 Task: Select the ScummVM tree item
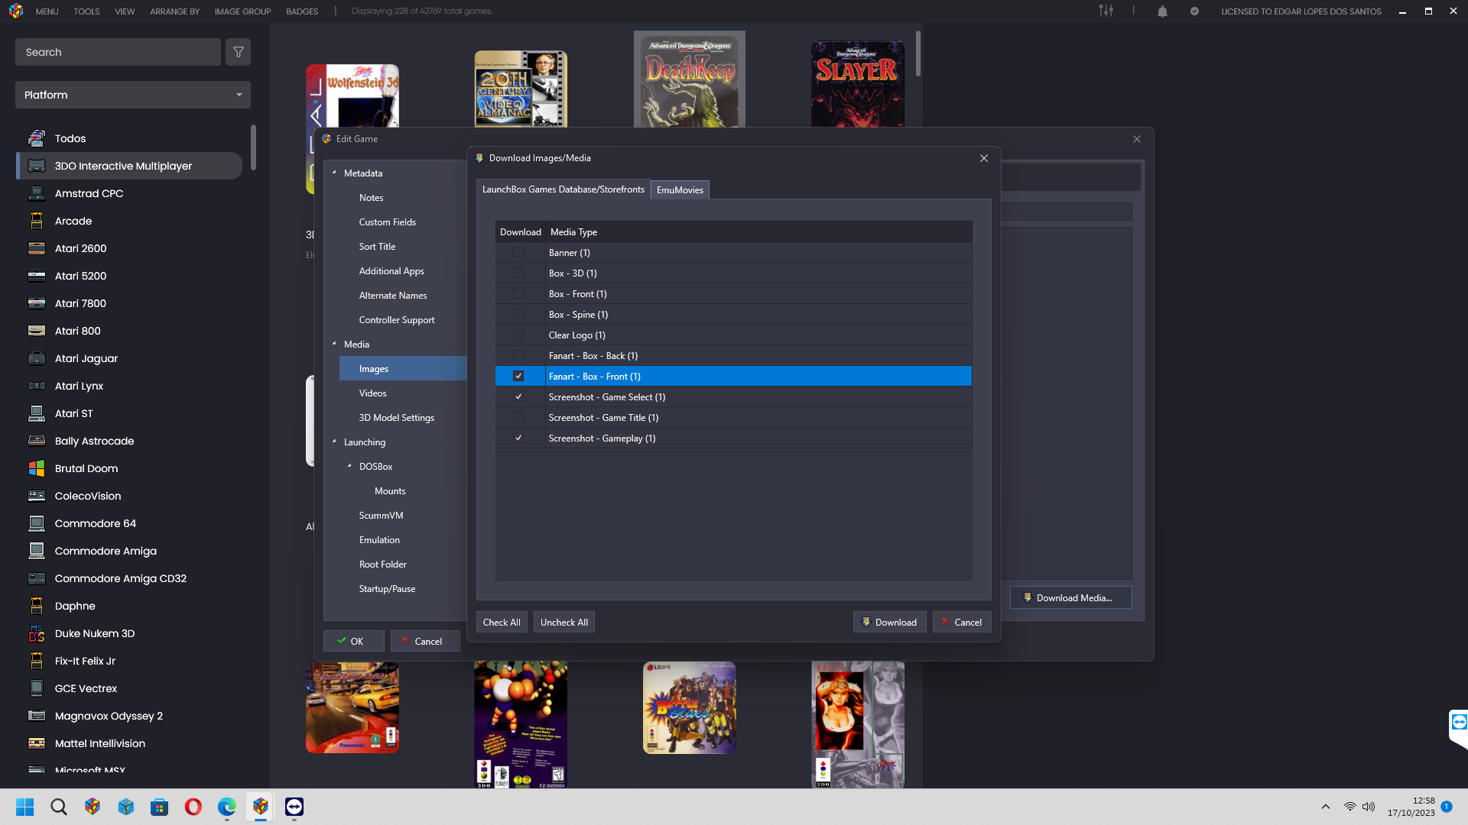coord(381,515)
